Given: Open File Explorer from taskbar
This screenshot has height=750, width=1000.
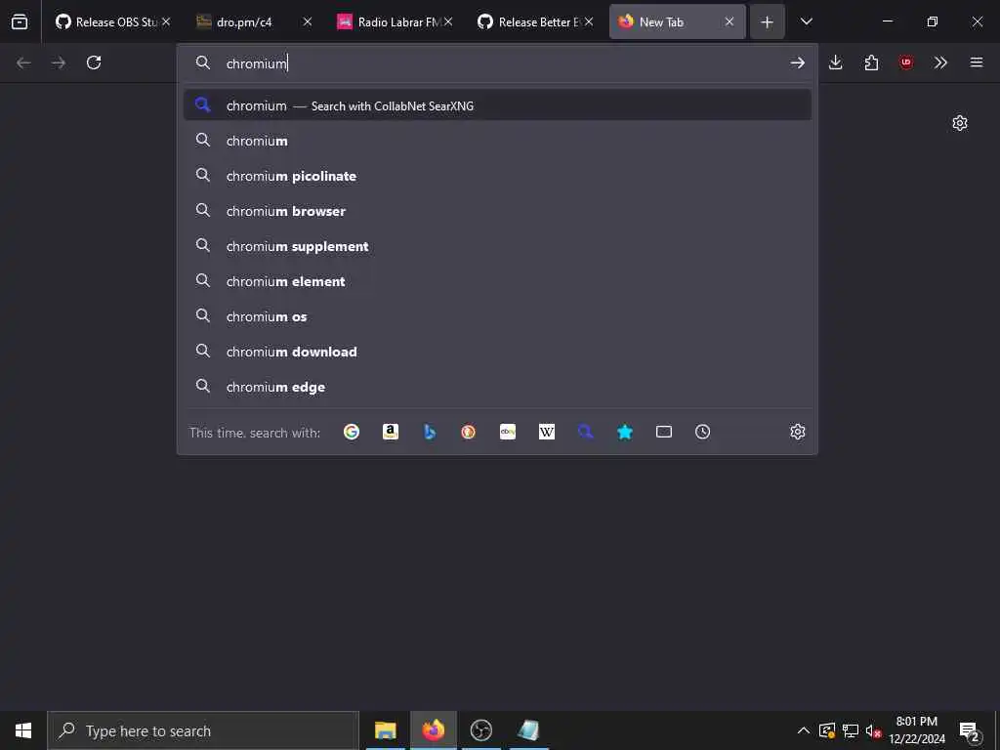Looking at the screenshot, I should click(x=385, y=730).
